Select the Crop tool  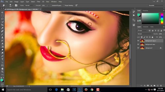[x=2, y=25]
